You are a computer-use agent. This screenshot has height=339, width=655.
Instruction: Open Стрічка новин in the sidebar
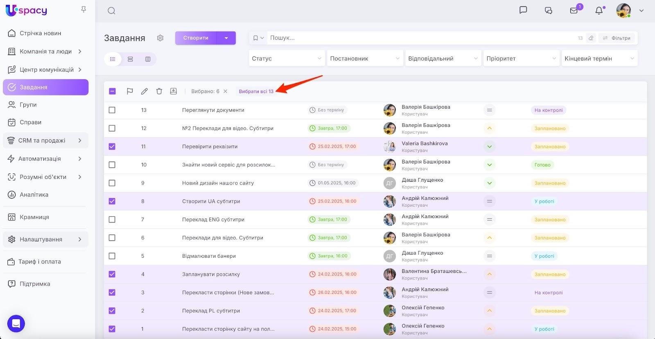40,33
